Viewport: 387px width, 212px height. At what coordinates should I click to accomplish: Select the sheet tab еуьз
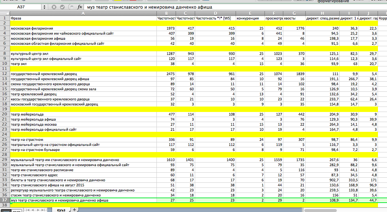click(x=61, y=210)
